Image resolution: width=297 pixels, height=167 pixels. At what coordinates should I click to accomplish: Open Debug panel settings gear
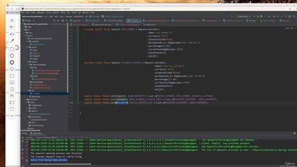295,133
